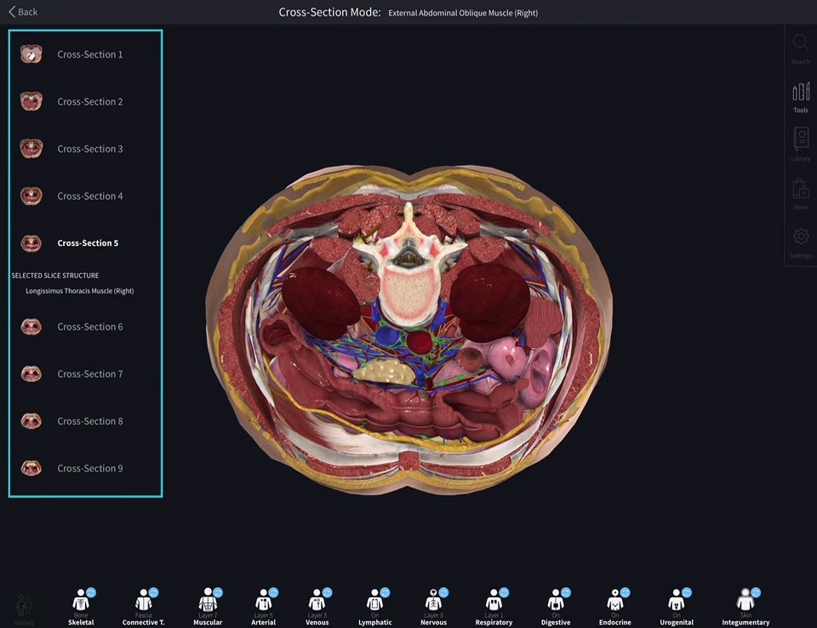
Task: Click the Cross-Section 9 thumbnail image
Action: pyautogui.click(x=31, y=468)
